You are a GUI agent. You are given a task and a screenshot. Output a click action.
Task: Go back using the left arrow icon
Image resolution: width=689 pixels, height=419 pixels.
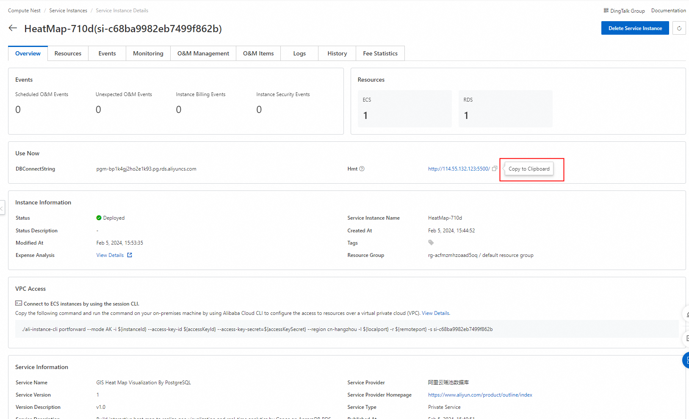coord(13,28)
